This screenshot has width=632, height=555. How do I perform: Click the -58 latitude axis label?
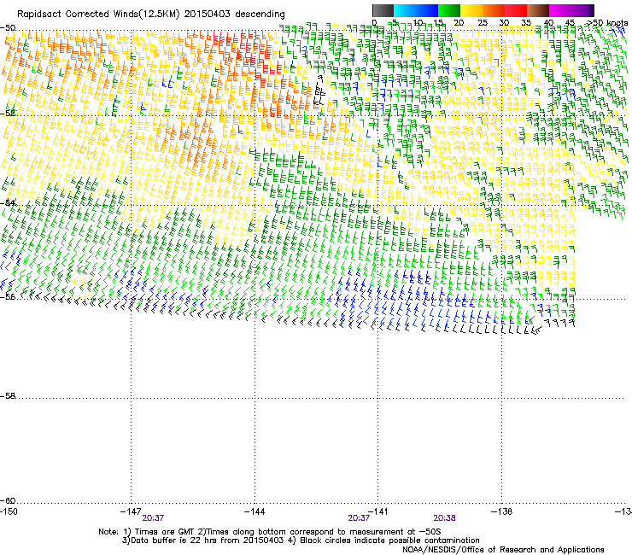8,396
